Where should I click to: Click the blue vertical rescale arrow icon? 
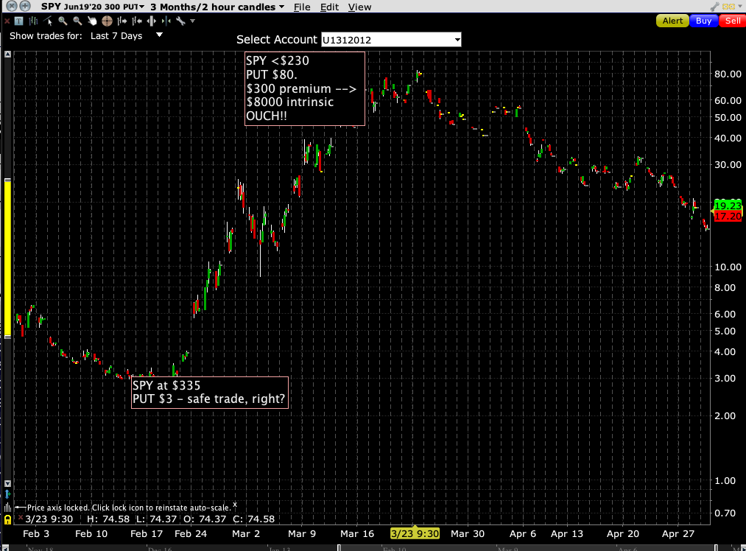coord(7,494)
